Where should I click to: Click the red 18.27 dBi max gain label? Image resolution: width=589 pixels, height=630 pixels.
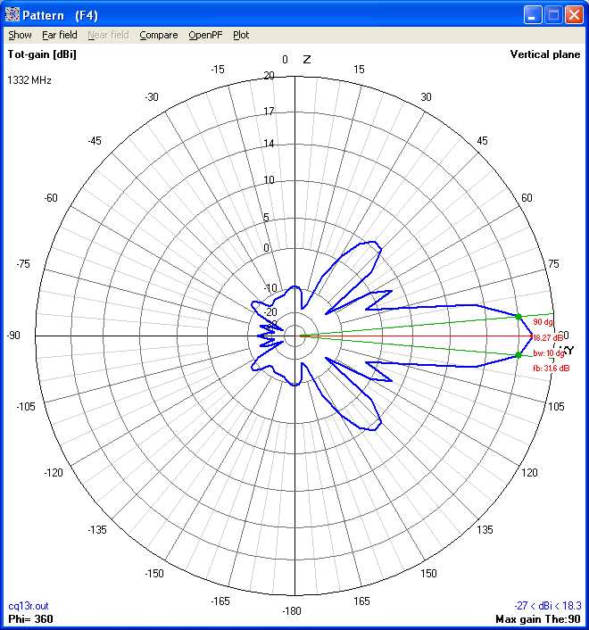pyautogui.click(x=547, y=338)
